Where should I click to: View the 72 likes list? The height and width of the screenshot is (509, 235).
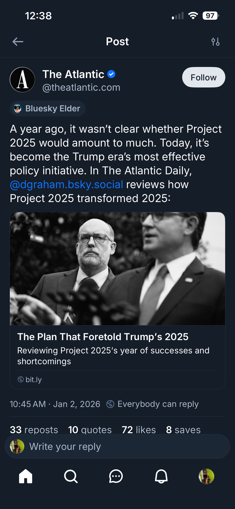[x=139, y=430]
